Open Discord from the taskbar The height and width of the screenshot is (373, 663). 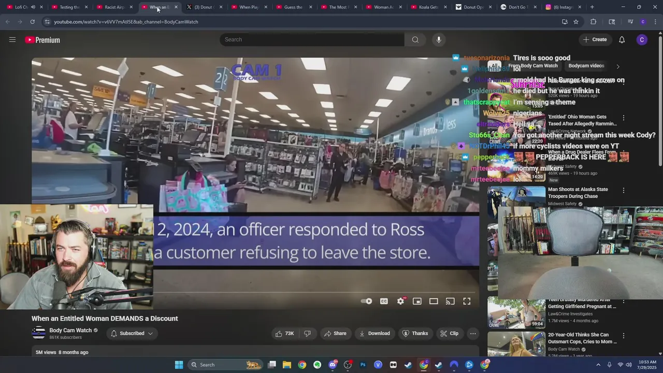[333, 365]
